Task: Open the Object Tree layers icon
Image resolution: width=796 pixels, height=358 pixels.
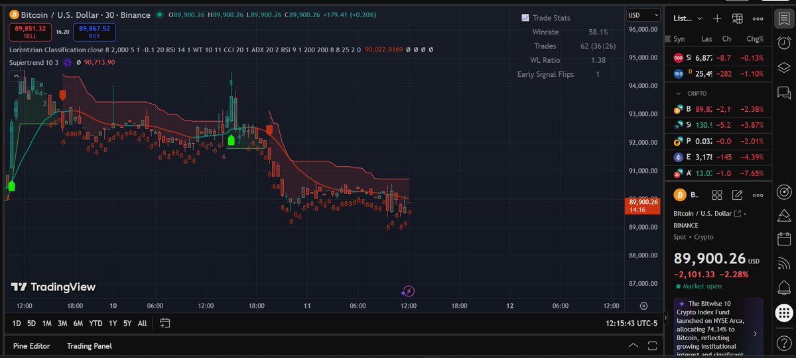Action: tap(783, 67)
